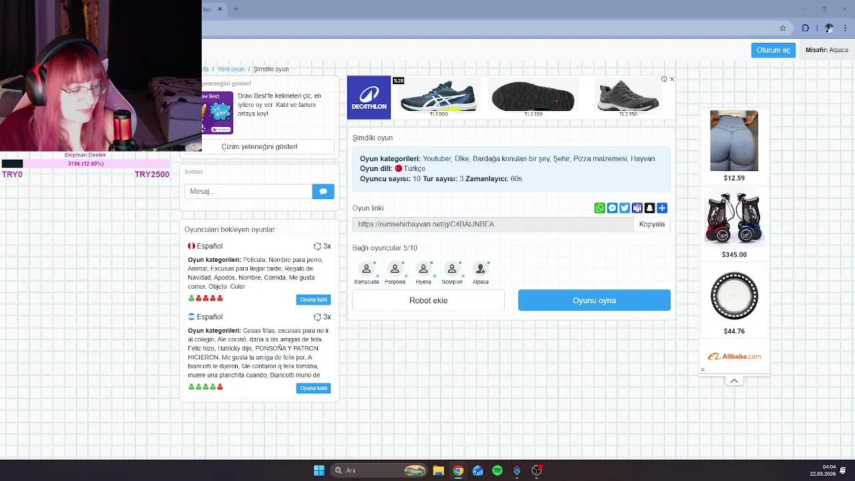This screenshot has width=855, height=481.
Task: Share game link via Messenger icon
Action: click(x=612, y=208)
